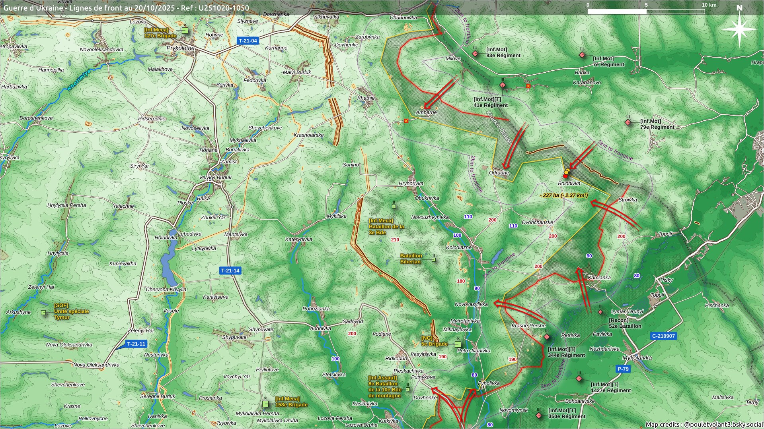Viewport: 764px width, 429px height.
Task: Click the 79e Régiment unit diamond
Action: pos(628,122)
